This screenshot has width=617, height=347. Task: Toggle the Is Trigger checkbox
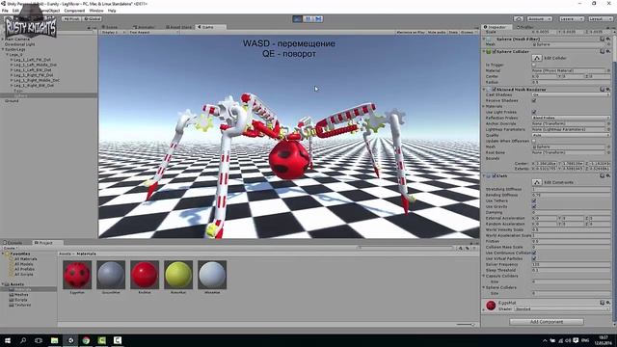coord(534,65)
